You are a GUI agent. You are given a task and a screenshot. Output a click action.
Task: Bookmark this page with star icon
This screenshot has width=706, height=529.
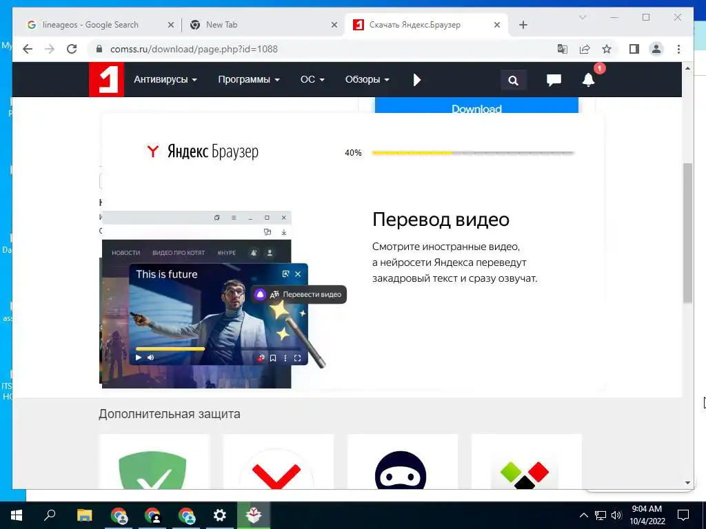tap(607, 49)
